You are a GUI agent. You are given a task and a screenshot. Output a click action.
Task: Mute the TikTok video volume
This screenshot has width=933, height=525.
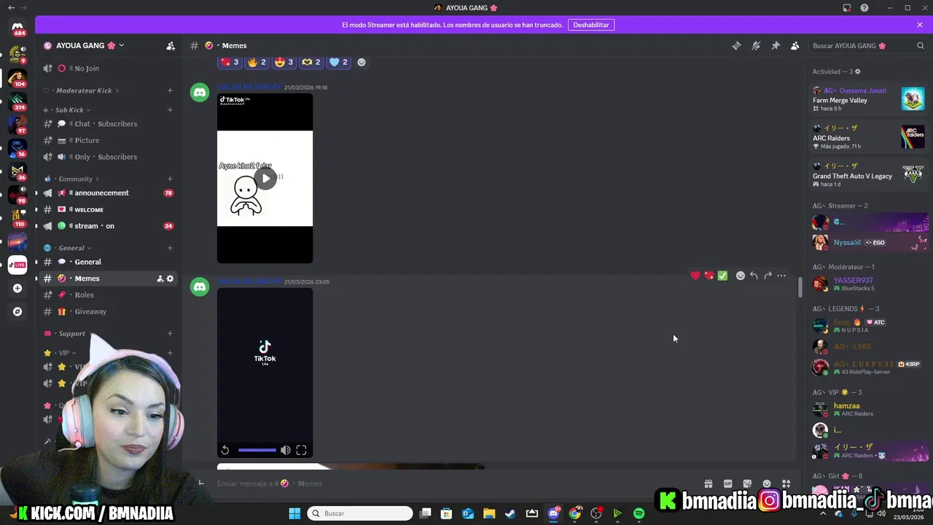pyautogui.click(x=286, y=450)
